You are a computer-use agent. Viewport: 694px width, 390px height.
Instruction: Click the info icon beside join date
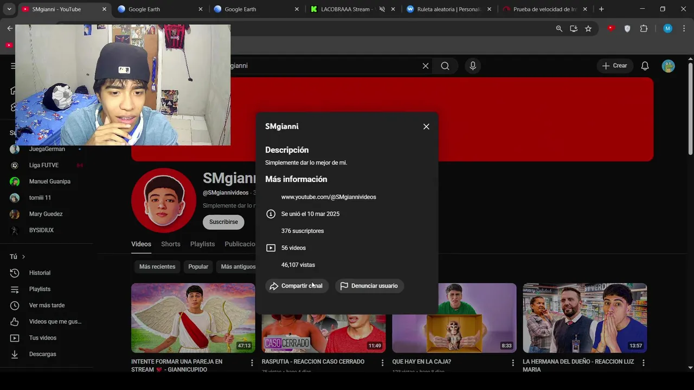[271, 214]
